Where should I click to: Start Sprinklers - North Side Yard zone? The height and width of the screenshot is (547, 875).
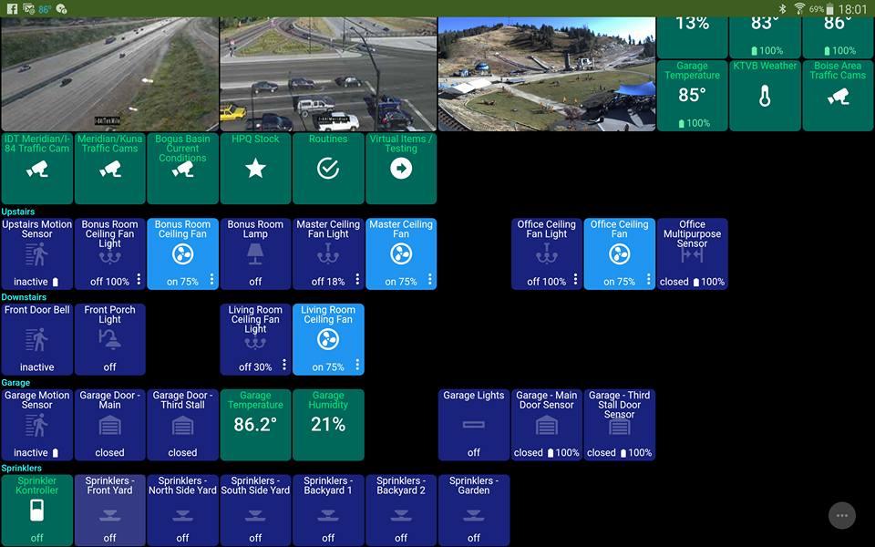(182, 511)
